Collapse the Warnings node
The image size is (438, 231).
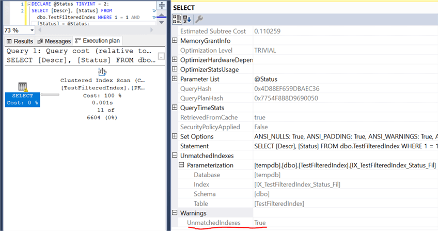[x=175, y=212]
